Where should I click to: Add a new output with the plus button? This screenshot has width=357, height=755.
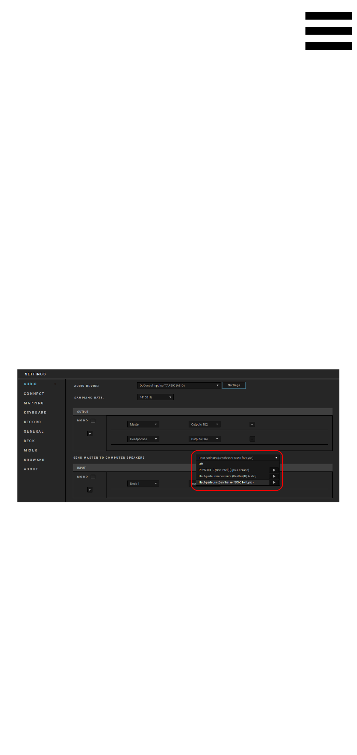[x=90, y=433]
